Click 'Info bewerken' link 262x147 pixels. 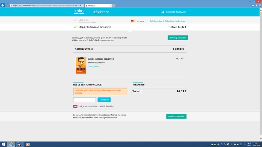[x=156, y=21]
